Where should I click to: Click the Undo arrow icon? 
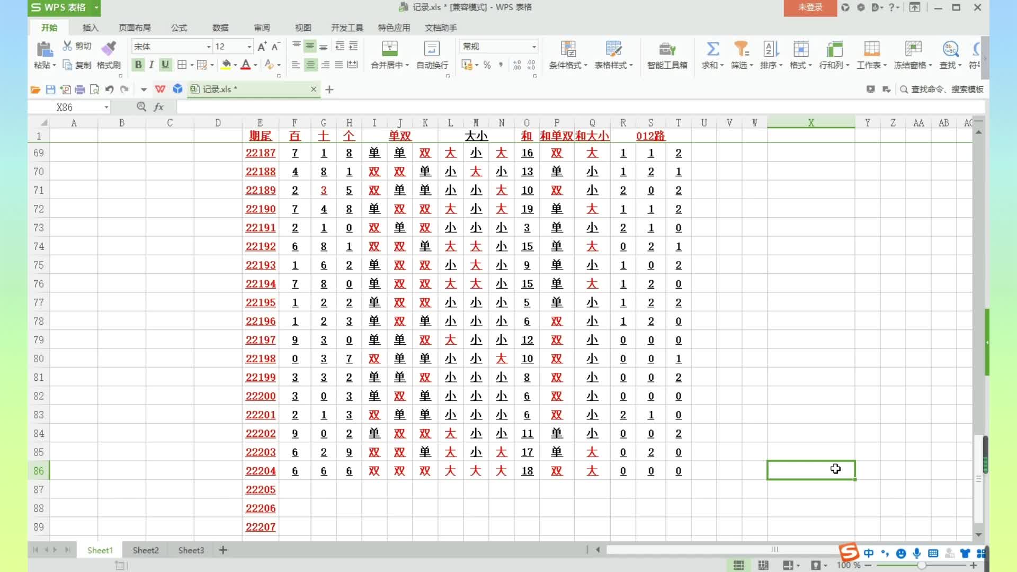point(109,90)
